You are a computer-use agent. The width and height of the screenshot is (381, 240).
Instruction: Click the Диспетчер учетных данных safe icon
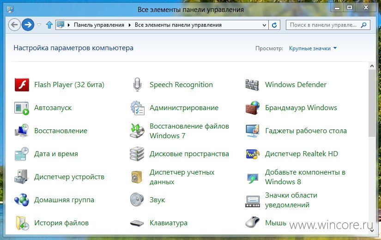click(137, 177)
